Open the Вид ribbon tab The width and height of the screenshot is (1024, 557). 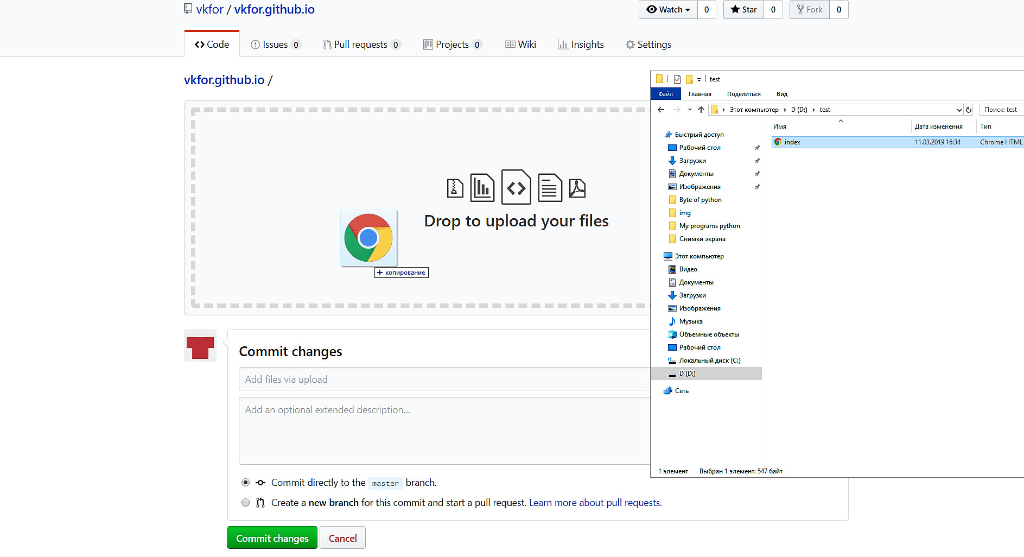(781, 94)
